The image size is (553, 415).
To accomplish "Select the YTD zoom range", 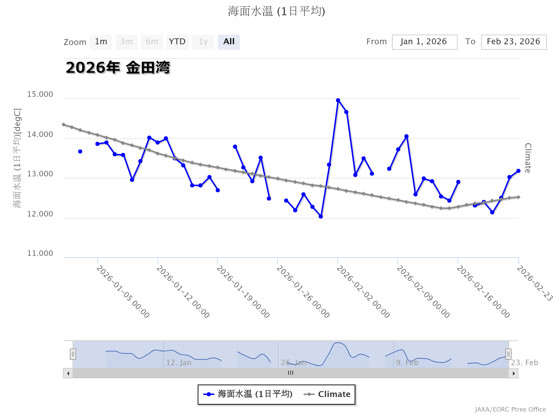I will point(177,42).
